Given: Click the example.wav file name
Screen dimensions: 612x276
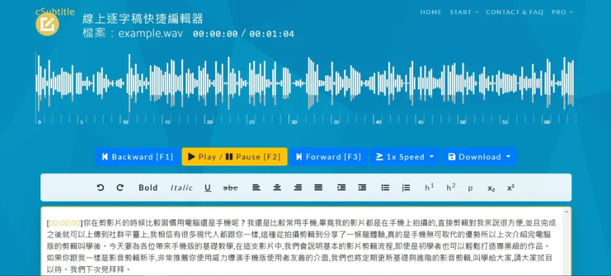Looking at the screenshot, I should coord(151,34).
